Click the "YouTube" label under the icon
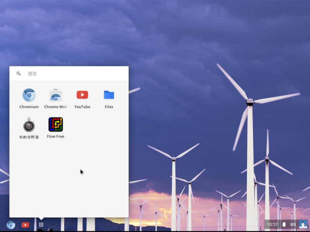Viewport: 310px width, 232px height. point(82,107)
